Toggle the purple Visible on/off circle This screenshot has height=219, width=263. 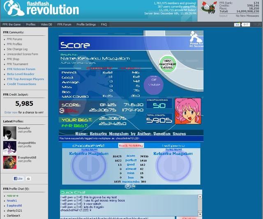[x=153, y=84]
